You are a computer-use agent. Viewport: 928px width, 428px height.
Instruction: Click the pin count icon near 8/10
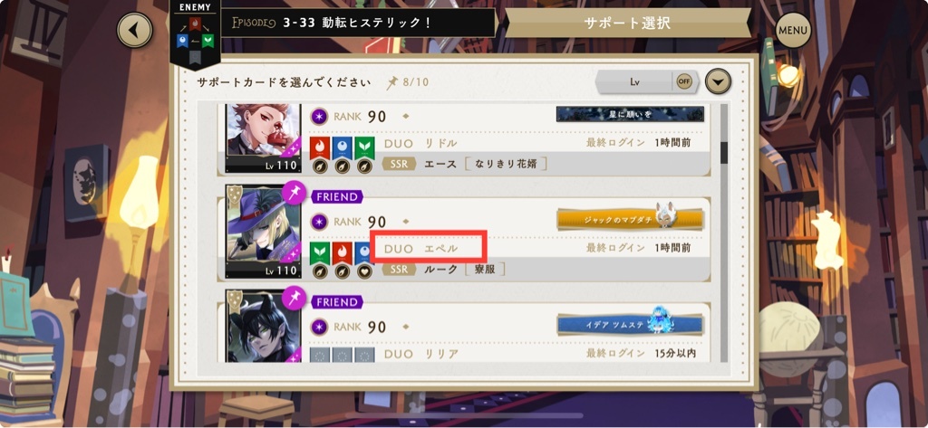tap(391, 82)
